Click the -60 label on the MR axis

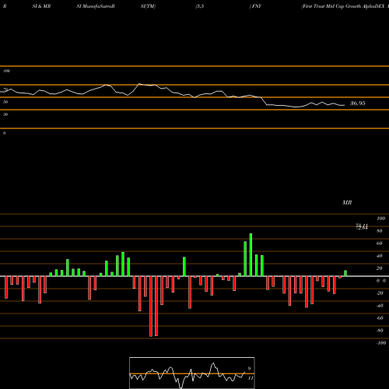tap(380, 318)
